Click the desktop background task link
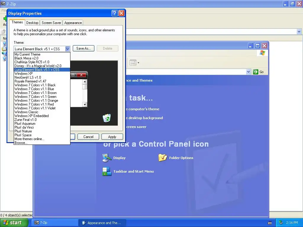The width and height of the screenshot is (303, 227). (x=144, y=118)
